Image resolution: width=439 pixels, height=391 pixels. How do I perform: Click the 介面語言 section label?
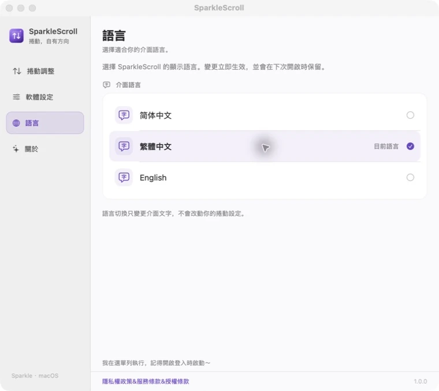tap(128, 85)
